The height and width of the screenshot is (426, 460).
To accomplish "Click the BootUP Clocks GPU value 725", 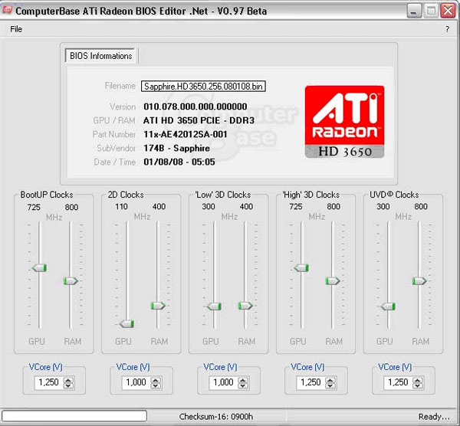I will pos(34,207).
